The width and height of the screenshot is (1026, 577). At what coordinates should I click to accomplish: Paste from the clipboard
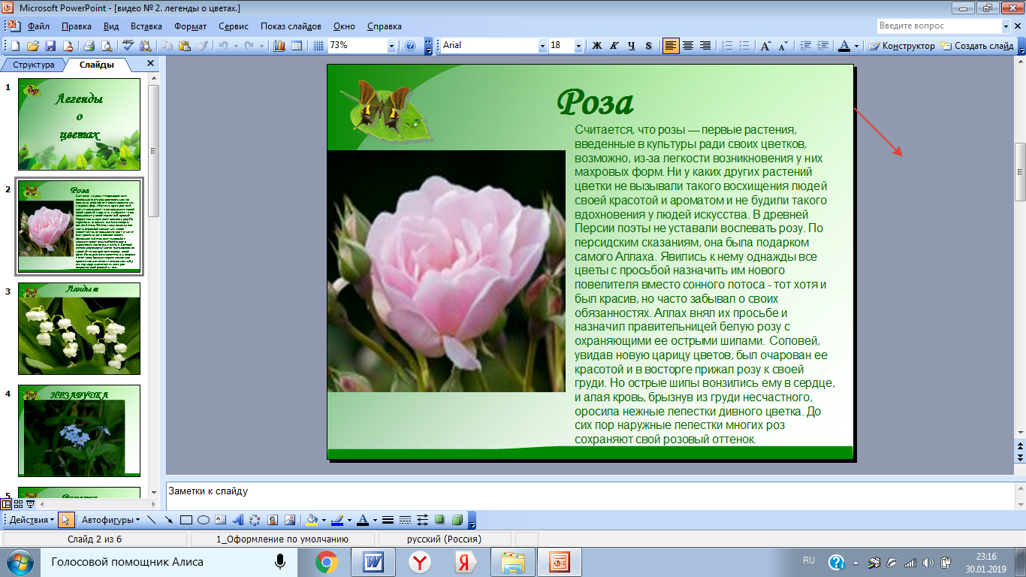click(185, 46)
